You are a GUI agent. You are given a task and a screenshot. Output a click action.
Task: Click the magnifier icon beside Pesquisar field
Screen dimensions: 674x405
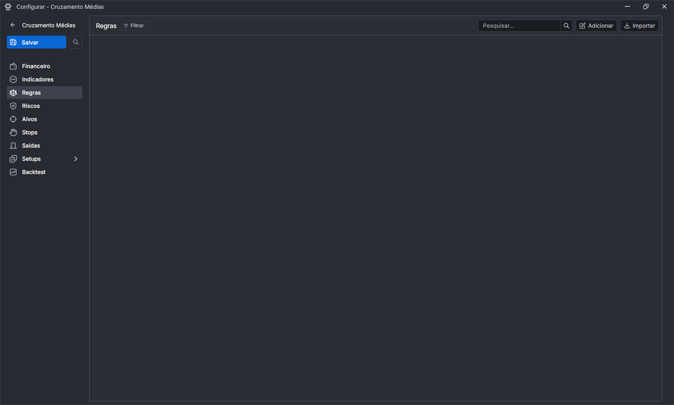(x=566, y=26)
